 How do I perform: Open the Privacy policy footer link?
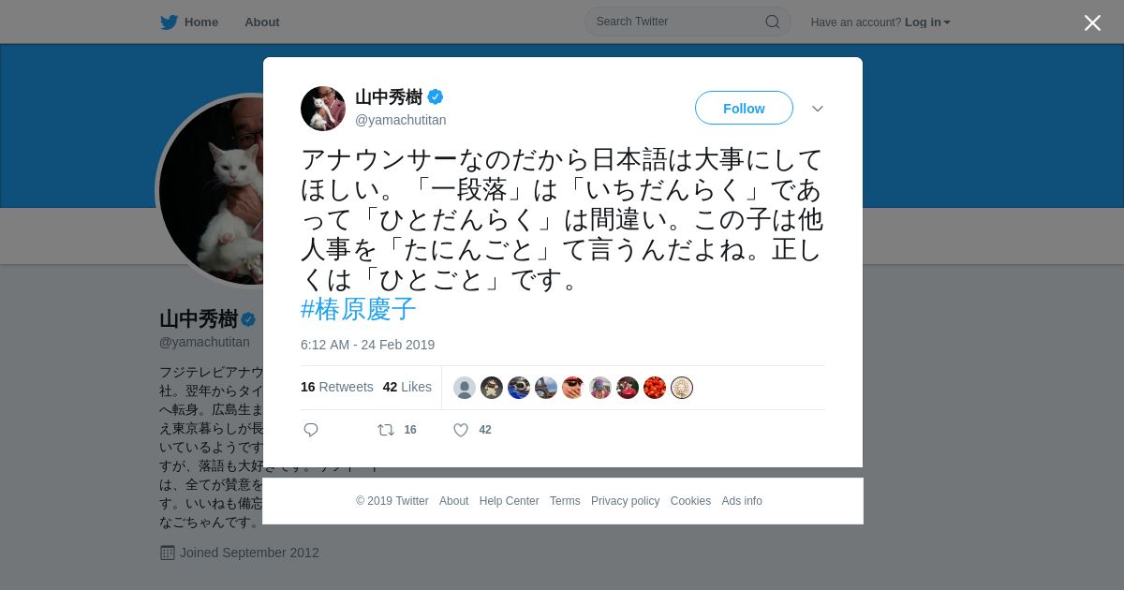pyautogui.click(x=626, y=501)
